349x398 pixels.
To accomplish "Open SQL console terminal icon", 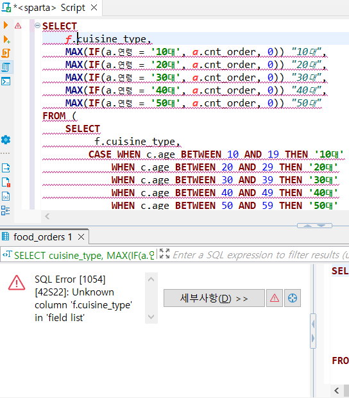I will point(6,81).
